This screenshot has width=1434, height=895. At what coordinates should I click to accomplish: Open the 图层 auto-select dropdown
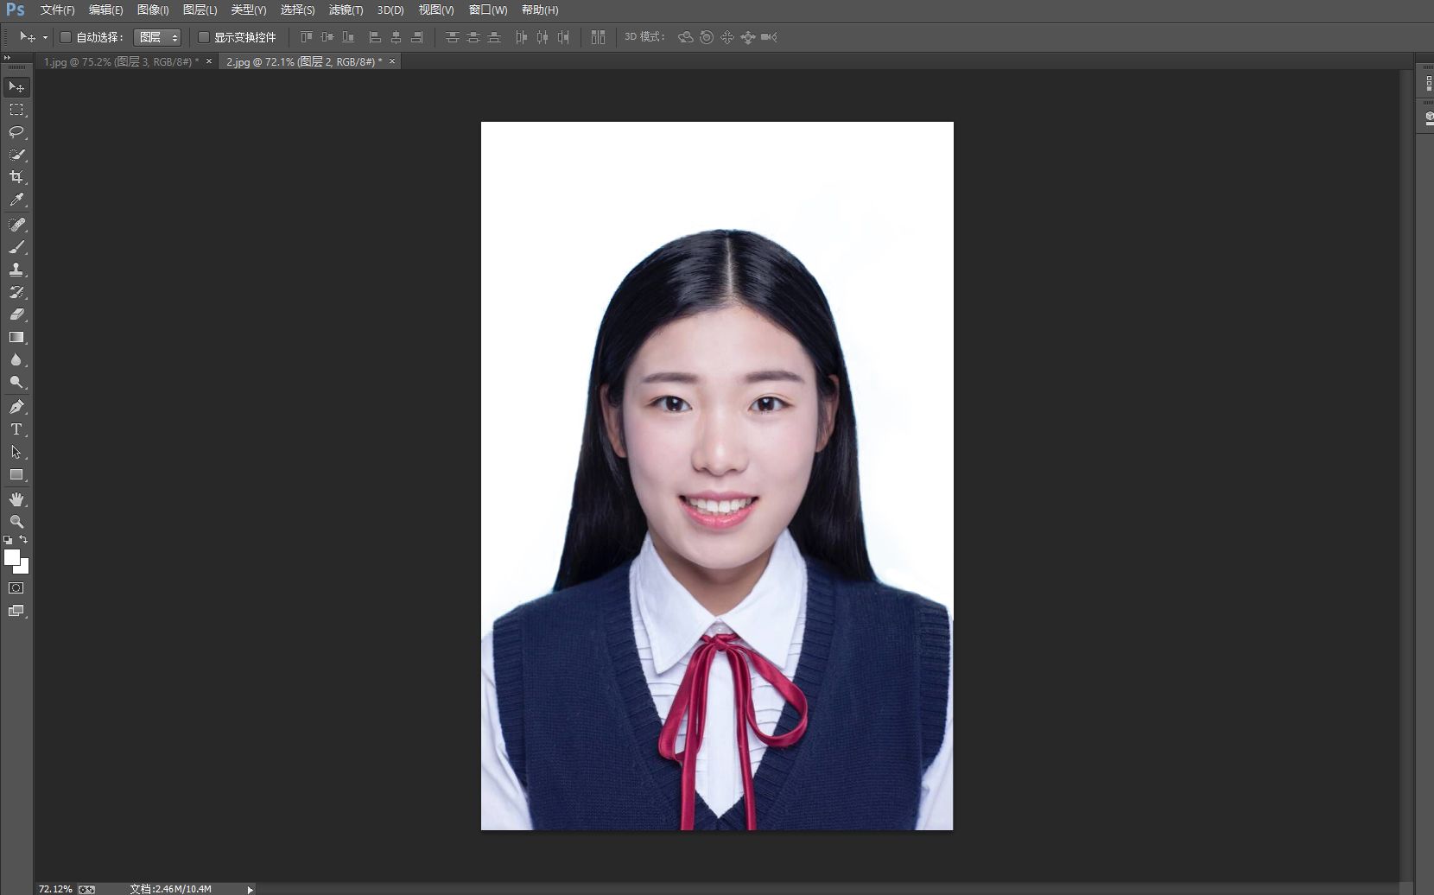click(157, 37)
